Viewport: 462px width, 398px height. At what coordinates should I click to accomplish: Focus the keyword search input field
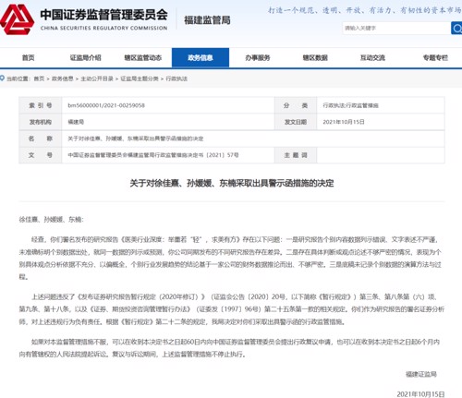point(396,28)
